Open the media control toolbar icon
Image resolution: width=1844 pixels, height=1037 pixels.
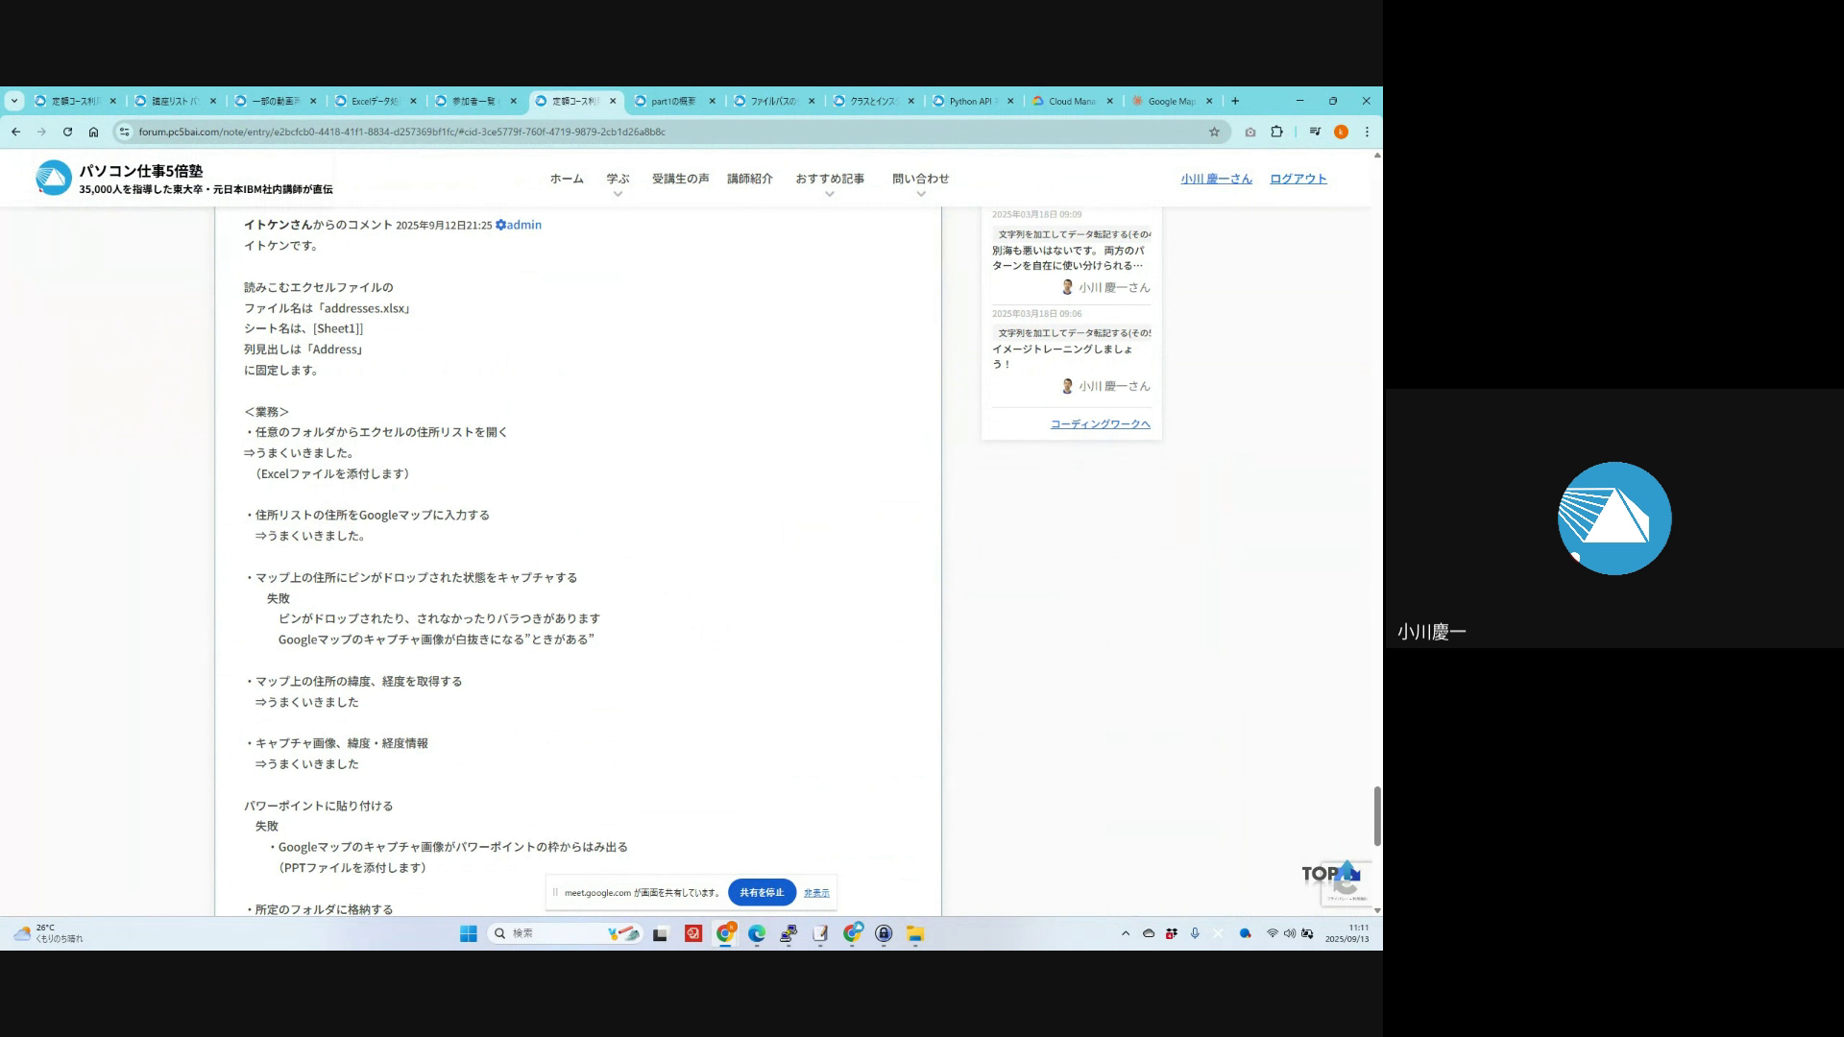pos(1315,133)
